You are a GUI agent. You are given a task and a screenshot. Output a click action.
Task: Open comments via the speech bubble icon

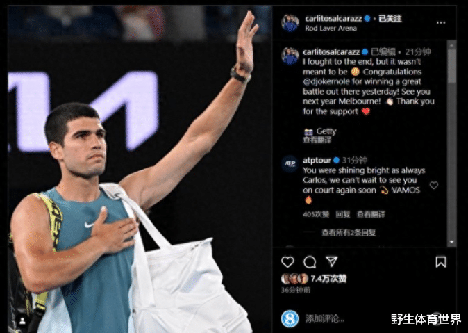(310, 262)
